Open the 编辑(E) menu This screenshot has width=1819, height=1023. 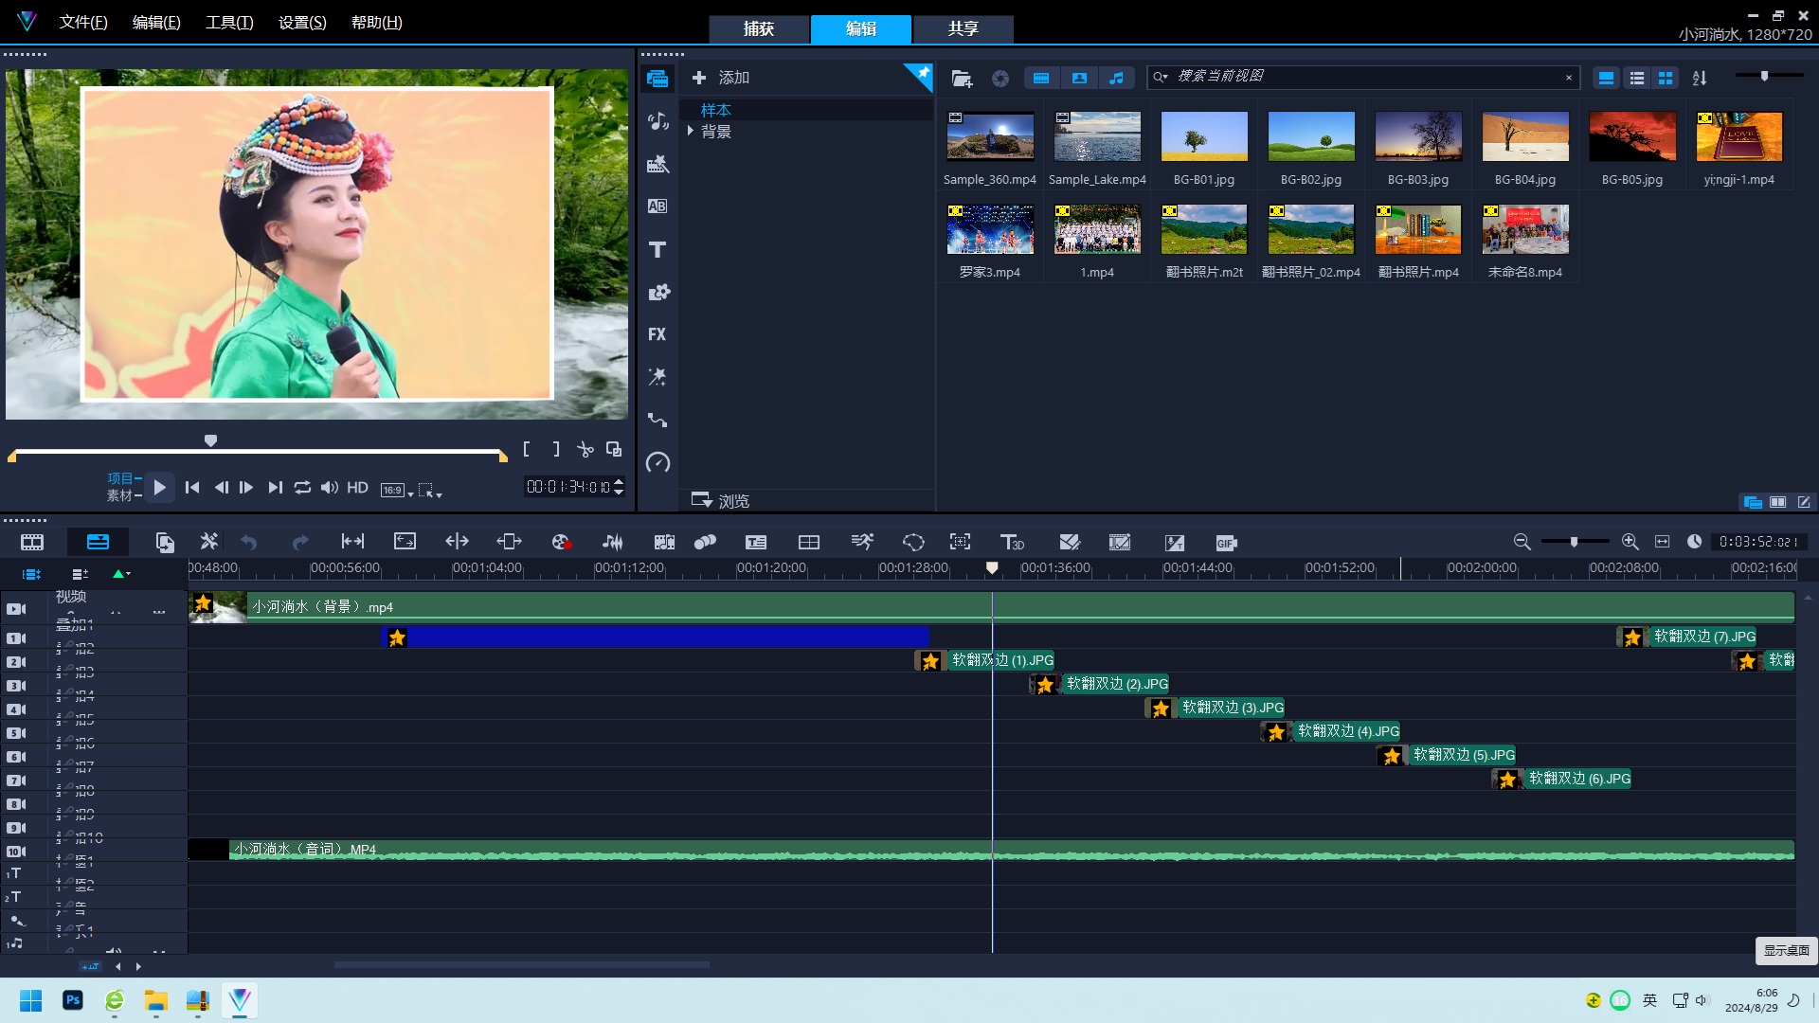156,22
